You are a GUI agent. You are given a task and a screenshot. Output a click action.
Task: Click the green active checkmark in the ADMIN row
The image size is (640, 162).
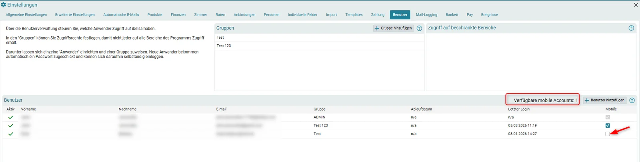coord(11,117)
